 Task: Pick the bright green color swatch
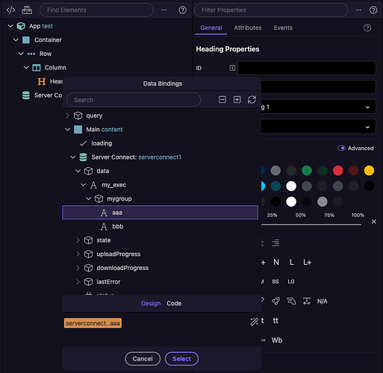[307, 171]
